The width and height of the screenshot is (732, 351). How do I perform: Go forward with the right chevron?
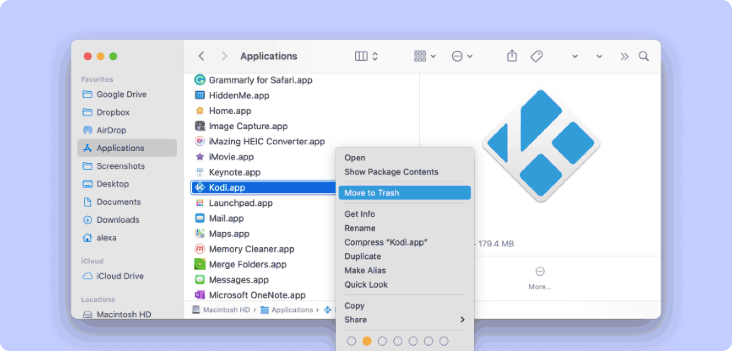(224, 56)
